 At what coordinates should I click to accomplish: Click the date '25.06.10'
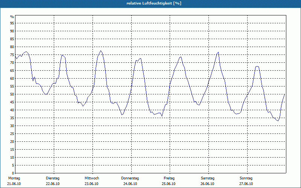(169, 184)
